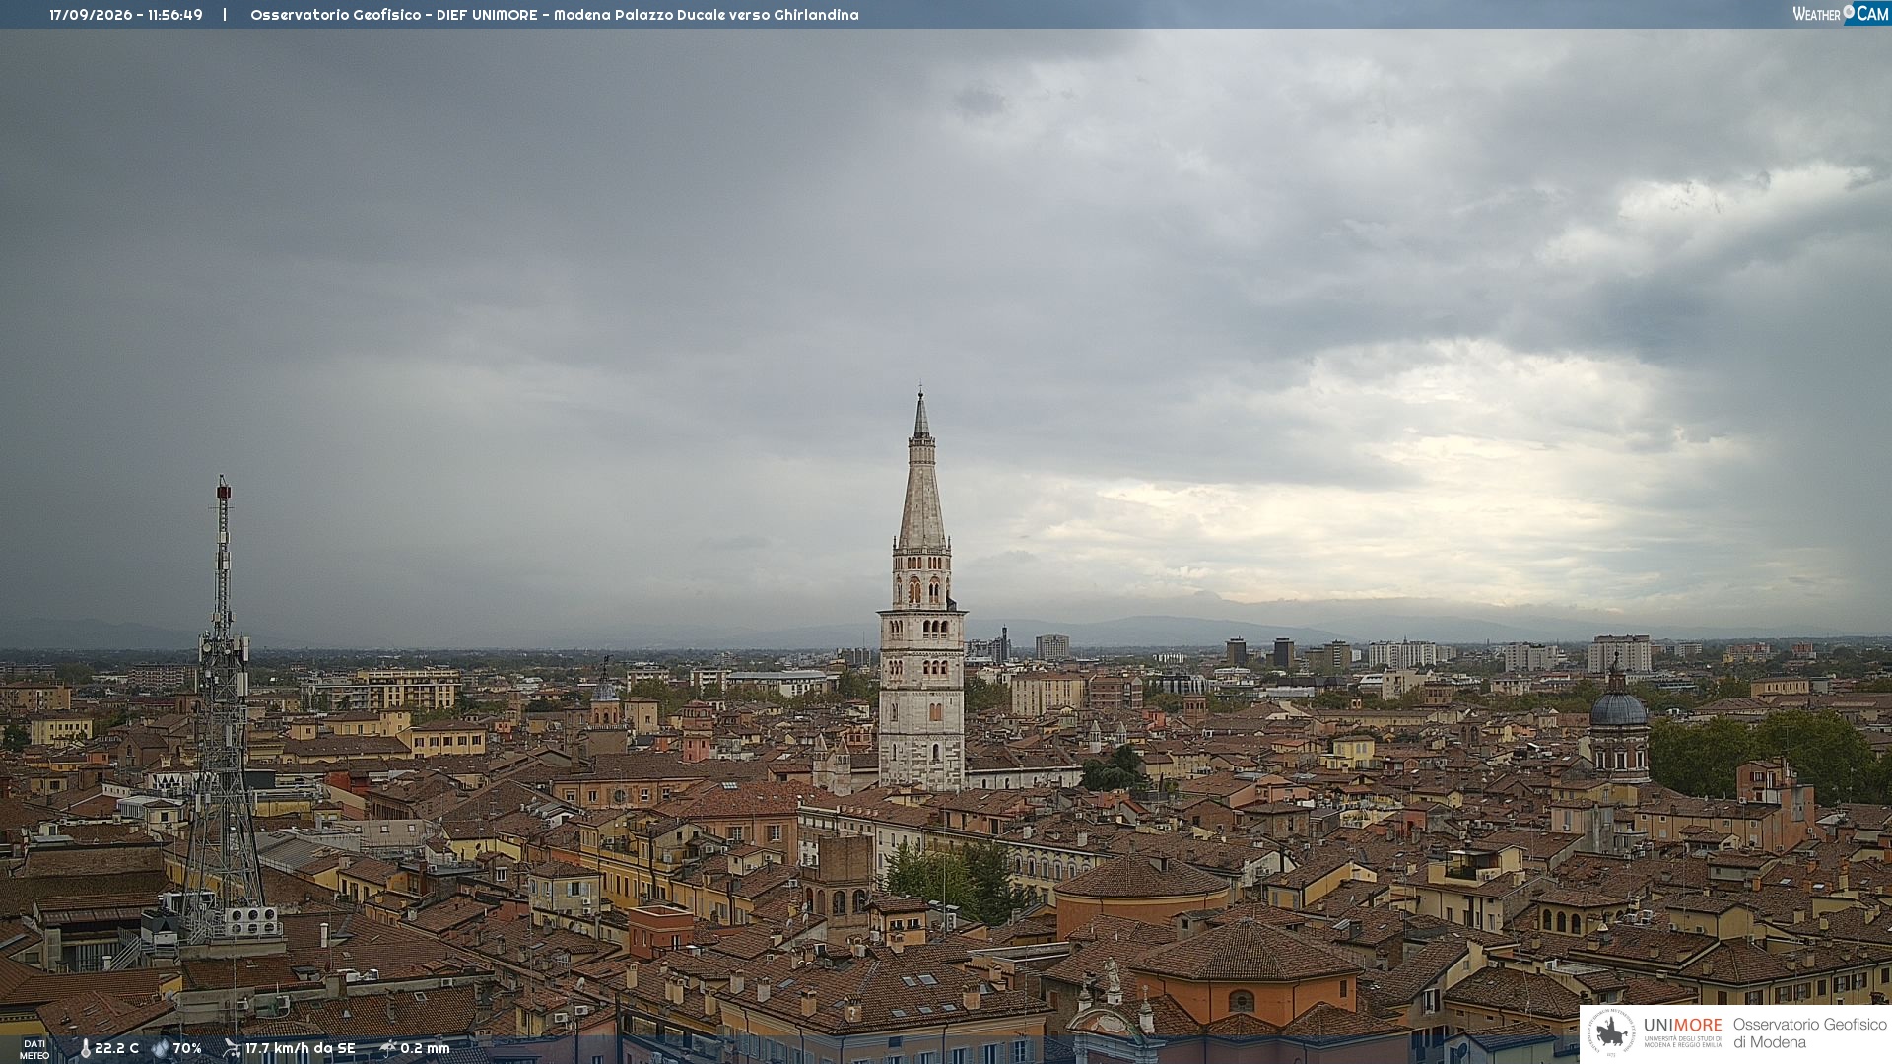Click the blue-grey church dome

tap(1618, 705)
